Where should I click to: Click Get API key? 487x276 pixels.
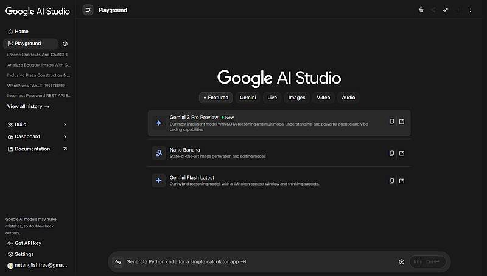click(24, 243)
